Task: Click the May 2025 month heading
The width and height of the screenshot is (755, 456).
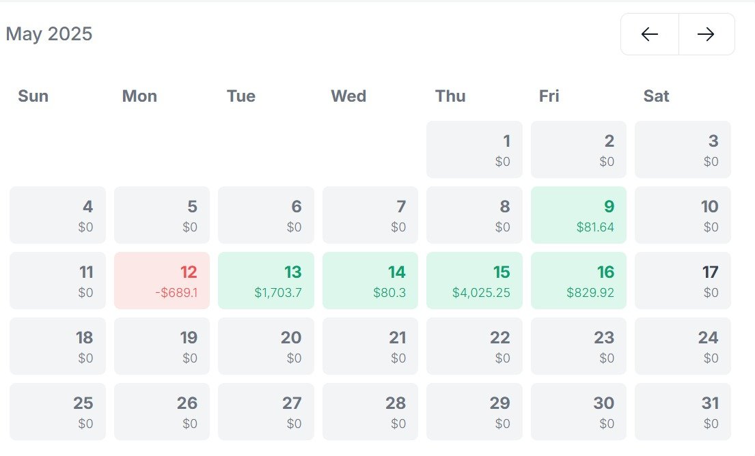Action: point(49,34)
